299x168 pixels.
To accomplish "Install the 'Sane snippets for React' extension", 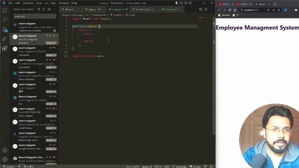I will click(50, 55).
